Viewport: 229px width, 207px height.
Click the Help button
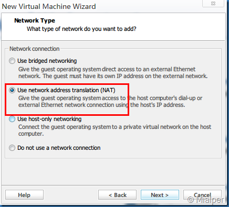tap(24, 195)
